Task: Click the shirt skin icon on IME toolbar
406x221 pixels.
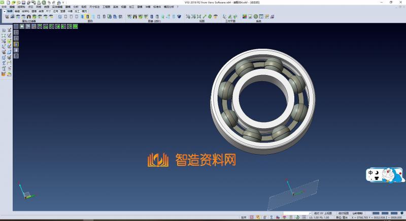Action: (x=377, y=178)
